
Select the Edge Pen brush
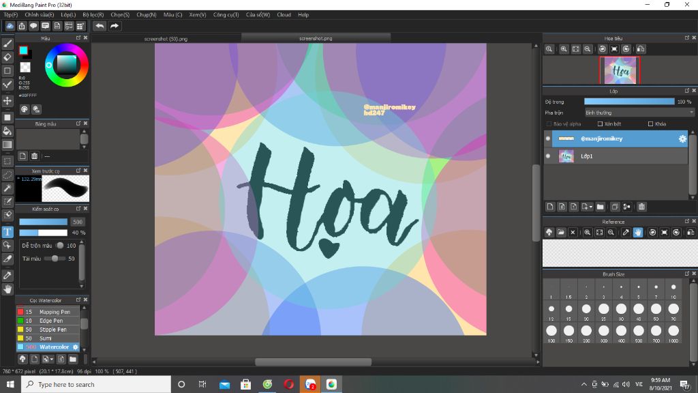coord(48,321)
